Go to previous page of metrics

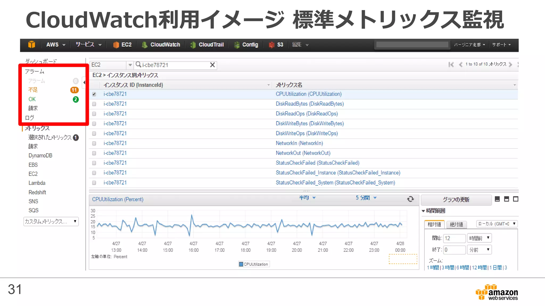coord(461,65)
